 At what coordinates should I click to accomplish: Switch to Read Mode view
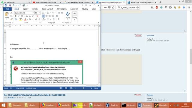(61, 88)
